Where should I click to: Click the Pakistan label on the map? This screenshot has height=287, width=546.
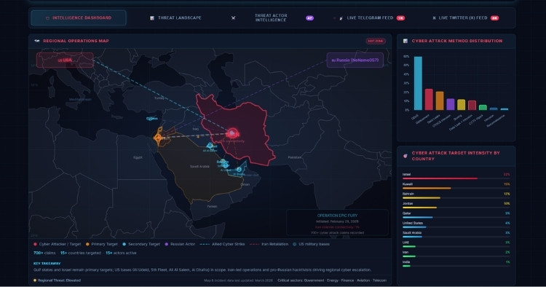click(x=295, y=157)
